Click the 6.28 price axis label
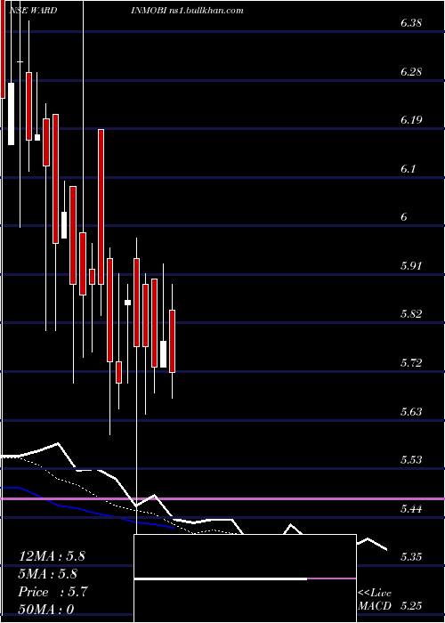 point(411,72)
